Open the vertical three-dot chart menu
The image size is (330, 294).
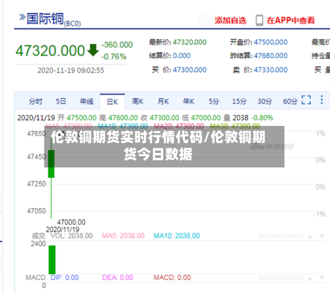[x=321, y=100]
